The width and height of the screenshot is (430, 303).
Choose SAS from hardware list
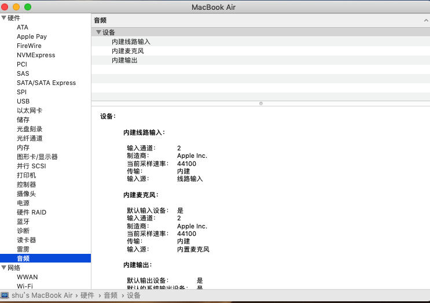pos(23,73)
